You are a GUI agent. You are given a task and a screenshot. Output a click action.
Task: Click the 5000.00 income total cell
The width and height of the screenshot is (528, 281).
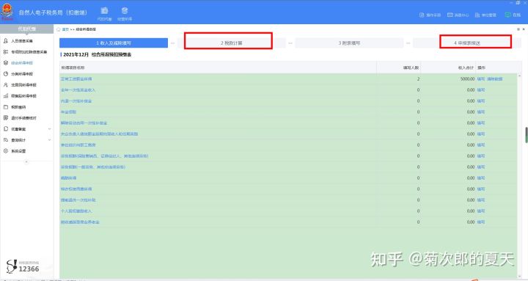point(467,79)
